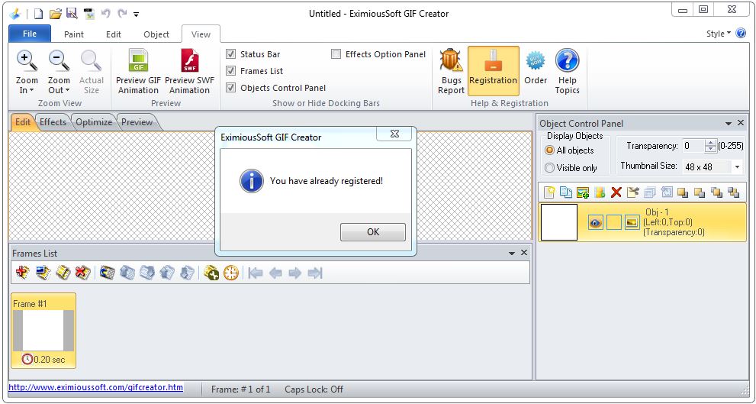
Task: Click Preview SWF Animation
Action: 189,72
